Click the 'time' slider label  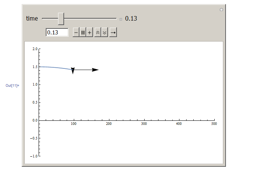(32, 18)
